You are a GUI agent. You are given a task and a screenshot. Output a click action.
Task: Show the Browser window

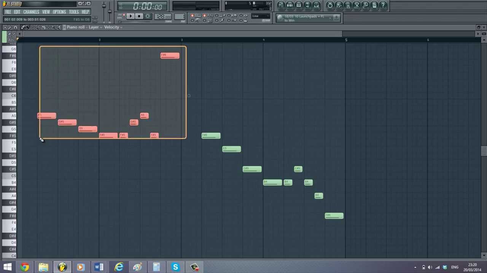pos(307,5)
